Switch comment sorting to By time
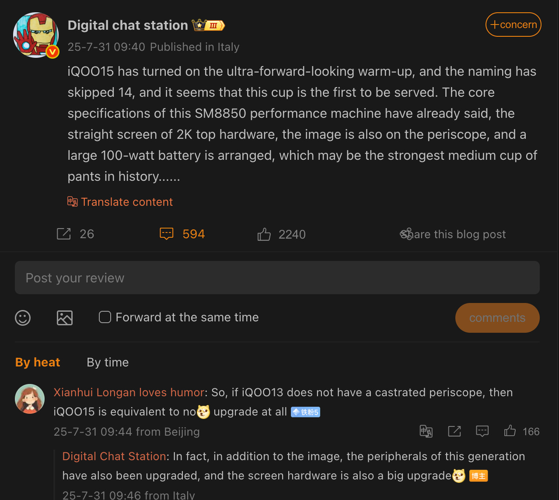 (x=107, y=362)
